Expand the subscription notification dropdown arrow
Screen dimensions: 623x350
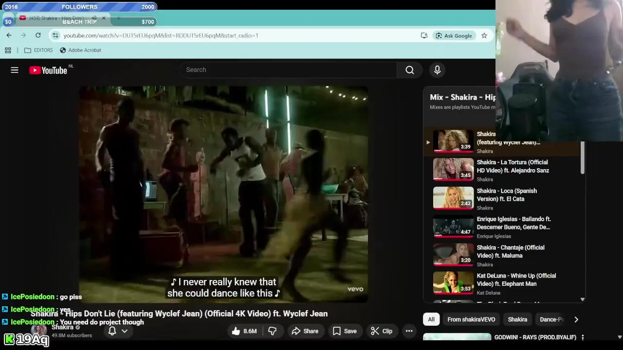click(x=125, y=331)
